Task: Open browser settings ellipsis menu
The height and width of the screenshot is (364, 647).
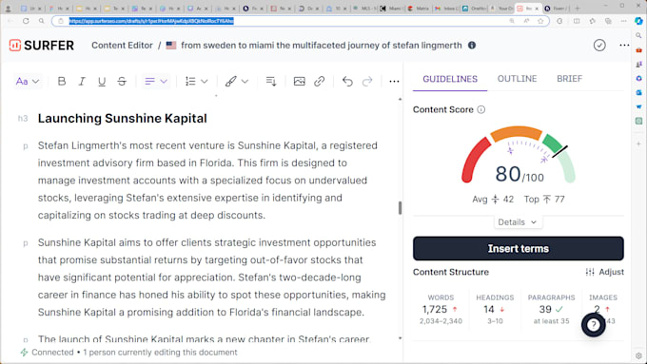Action: pos(623,21)
